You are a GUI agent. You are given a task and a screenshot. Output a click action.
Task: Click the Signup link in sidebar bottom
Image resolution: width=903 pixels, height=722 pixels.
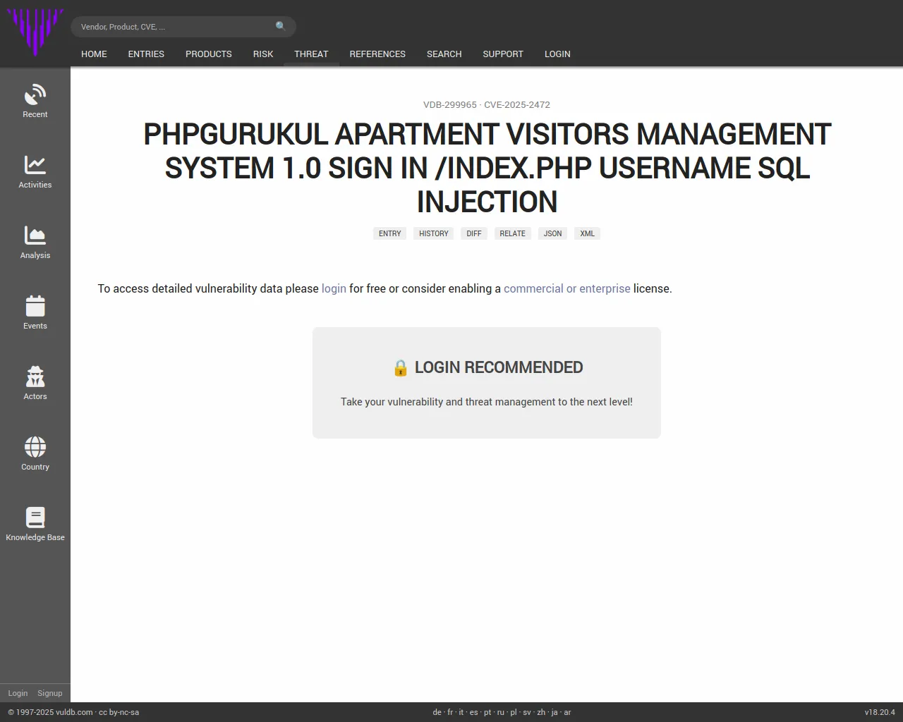(x=50, y=693)
